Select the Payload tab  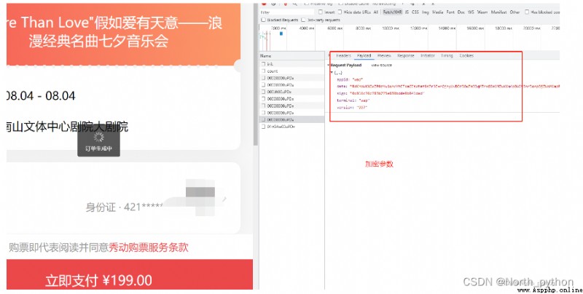click(364, 56)
